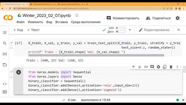This screenshot has height=105, width=186.
Task: Click the Google Drive icon beside notebook title
Action: [x=19, y=15]
